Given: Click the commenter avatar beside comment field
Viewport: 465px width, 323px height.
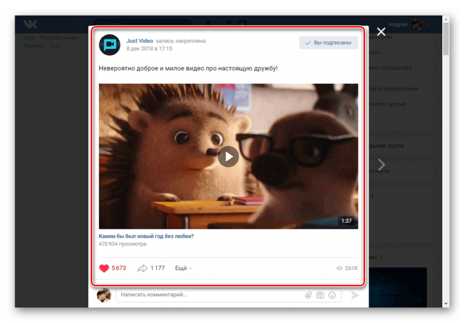Looking at the screenshot, I should click(104, 295).
